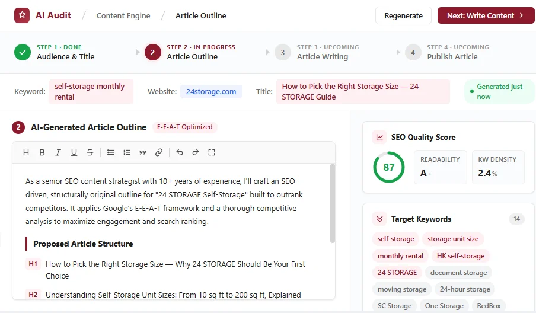Redo the last edit
This screenshot has width=536, height=313.
[x=196, y=152]
